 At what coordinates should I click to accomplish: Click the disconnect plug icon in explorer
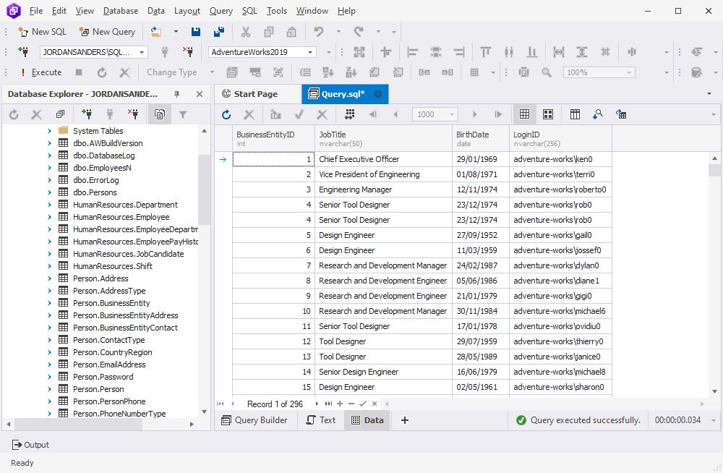(133, 114)
